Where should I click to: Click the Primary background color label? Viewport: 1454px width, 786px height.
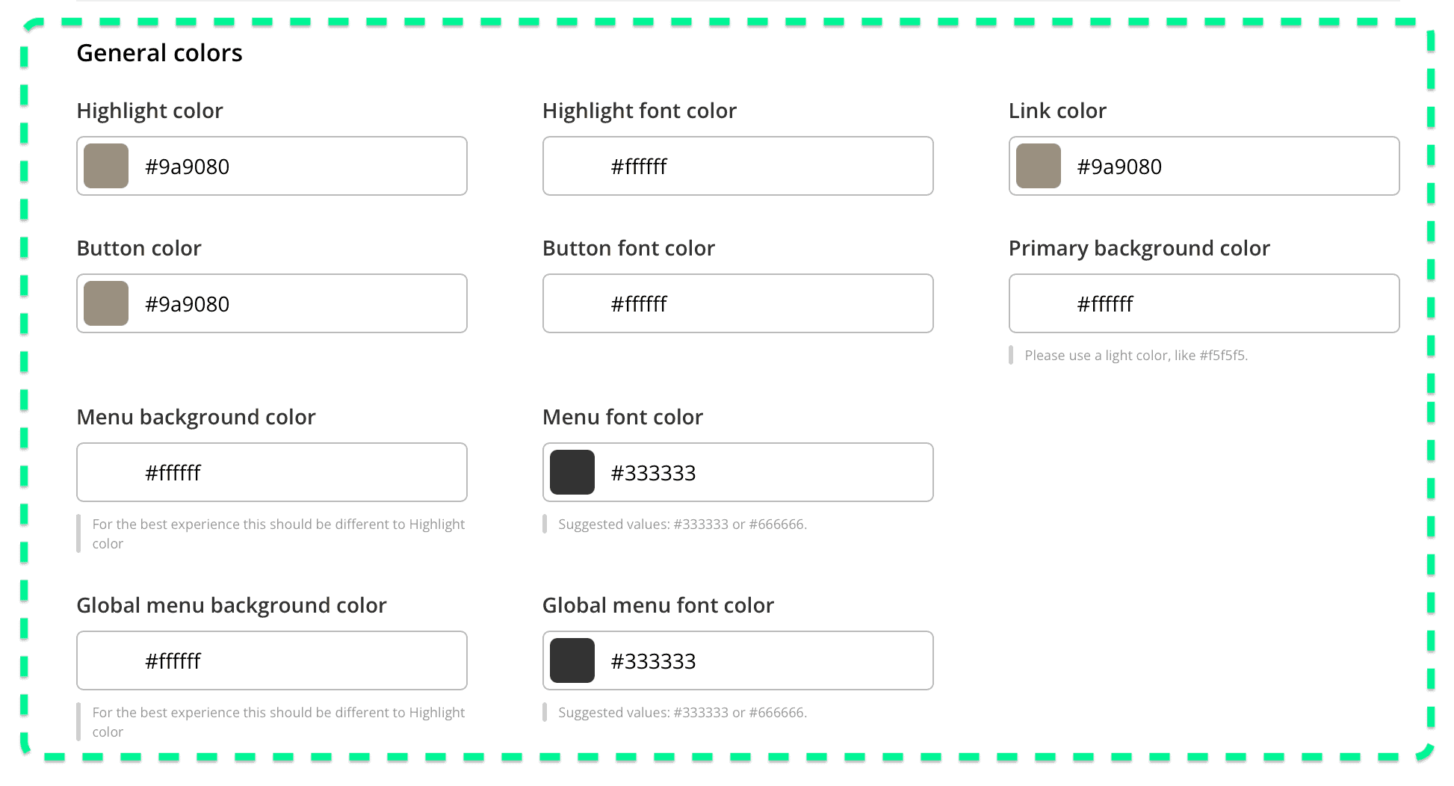[x=1139, y=247]
